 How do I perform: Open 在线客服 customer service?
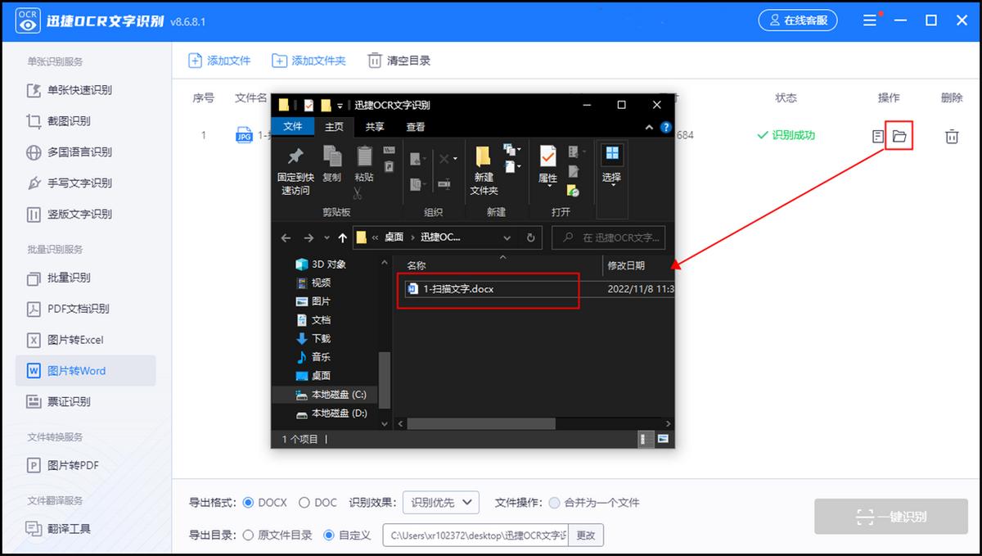pyautogui.click(x=798, y=20)
